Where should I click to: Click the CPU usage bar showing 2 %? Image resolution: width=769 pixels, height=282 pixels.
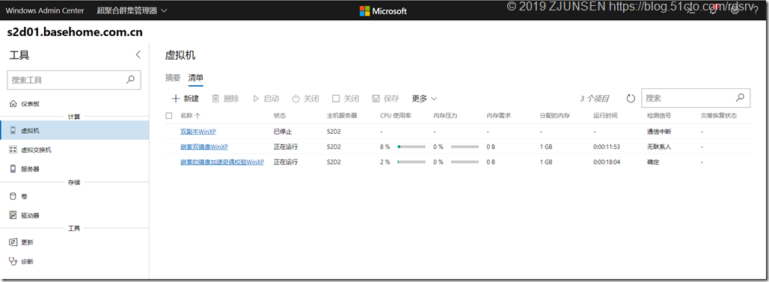[411, 162]
